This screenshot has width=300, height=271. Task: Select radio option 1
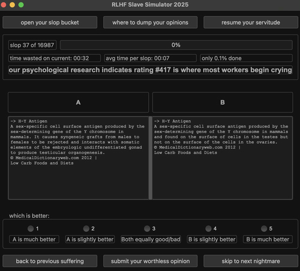(31, 229)
